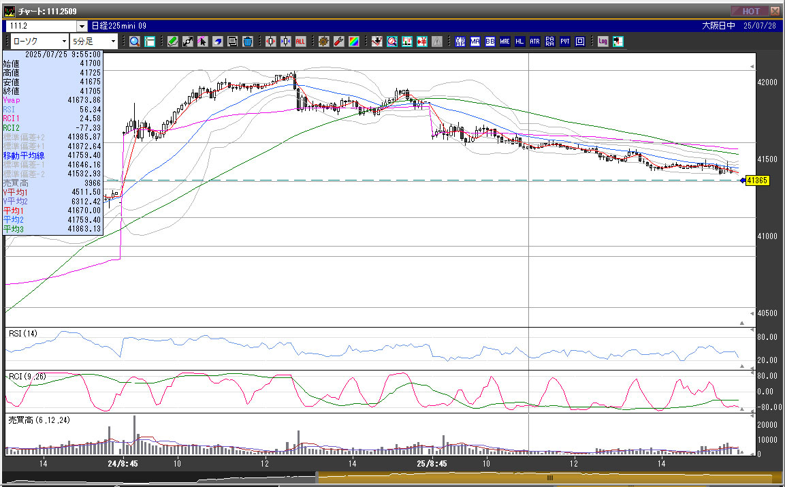Click the cyan arrow exit icon

618,42
